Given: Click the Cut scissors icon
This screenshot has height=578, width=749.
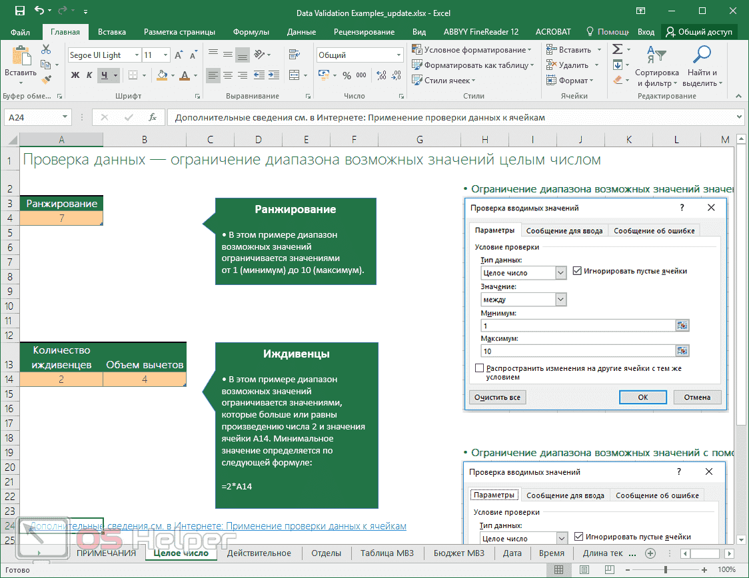Looking at the screenshot, I should 46,50.
